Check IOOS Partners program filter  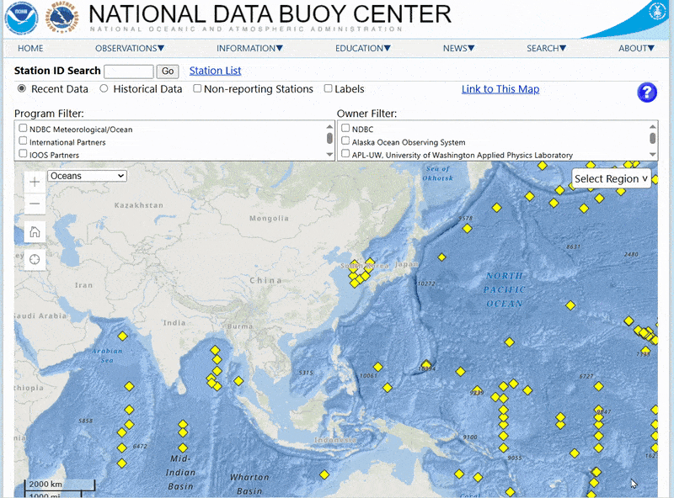coord(24,153)
